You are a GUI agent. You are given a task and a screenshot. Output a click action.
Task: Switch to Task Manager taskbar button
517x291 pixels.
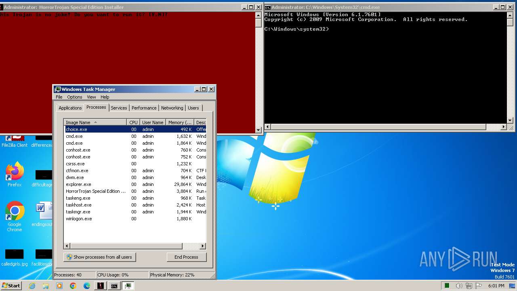click(x=128, y=286)
